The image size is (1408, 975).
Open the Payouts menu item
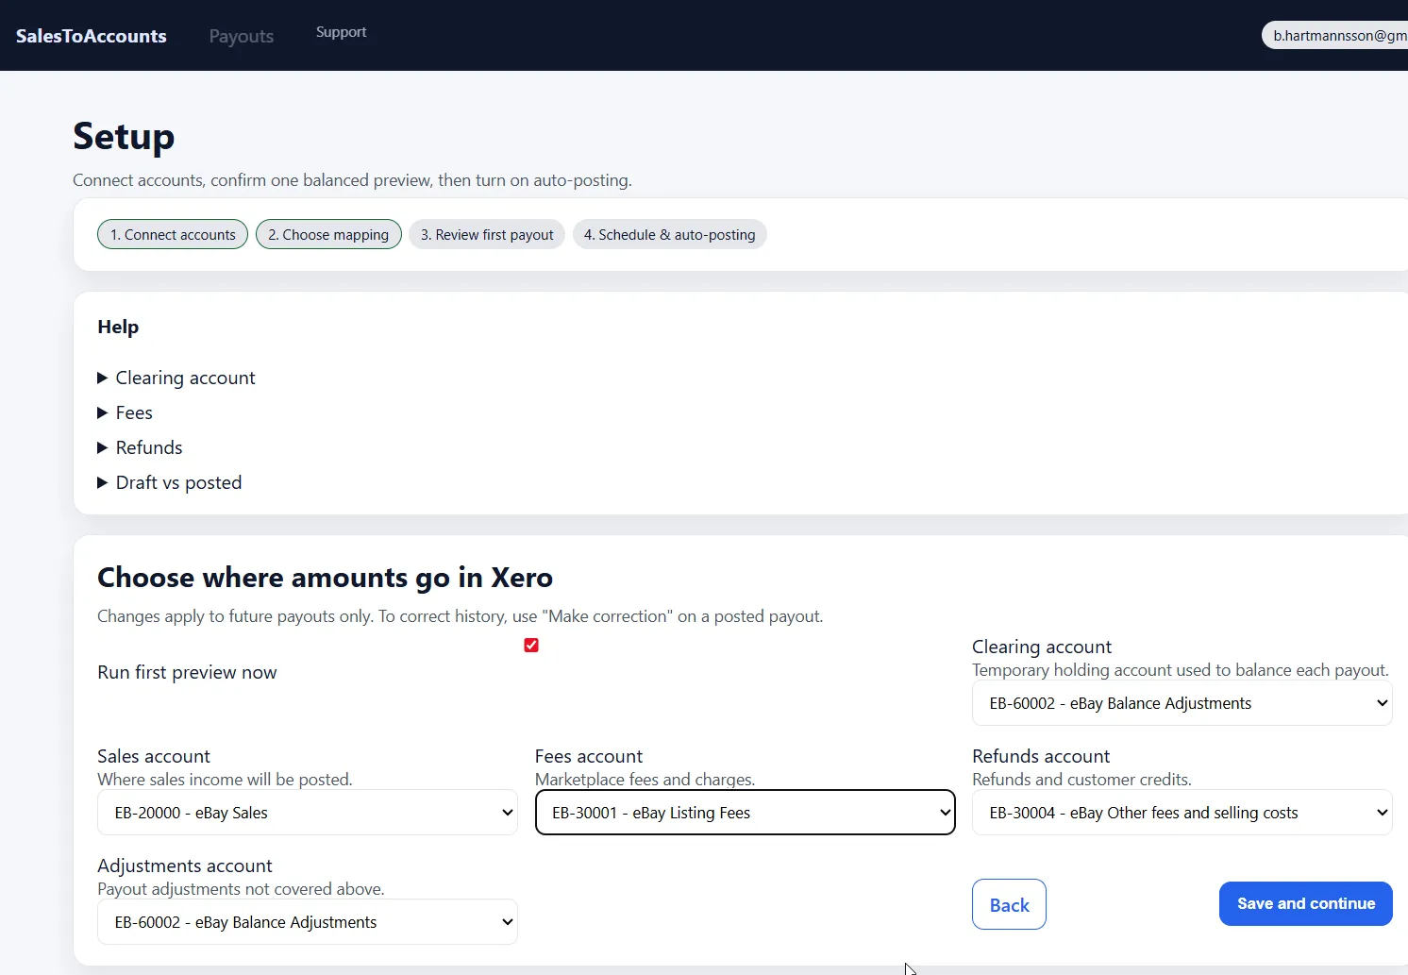pyautogui.click(x=241, y=35)
